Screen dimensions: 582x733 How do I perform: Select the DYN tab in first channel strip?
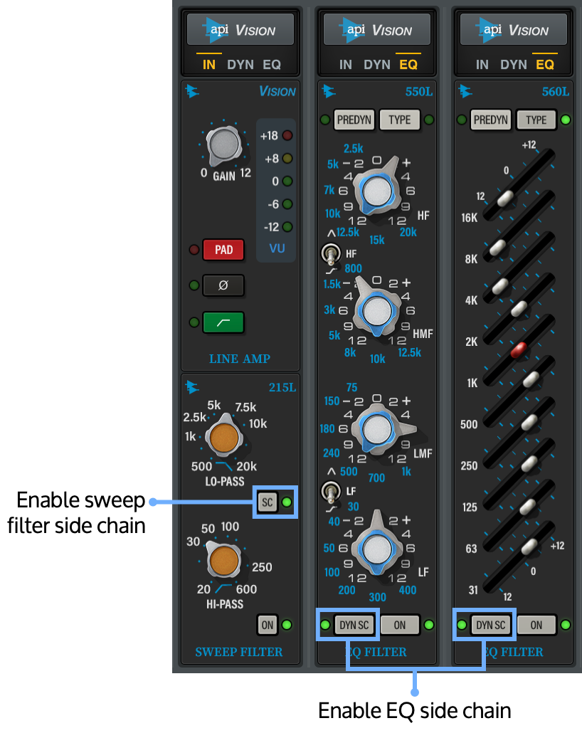(240, 65)
